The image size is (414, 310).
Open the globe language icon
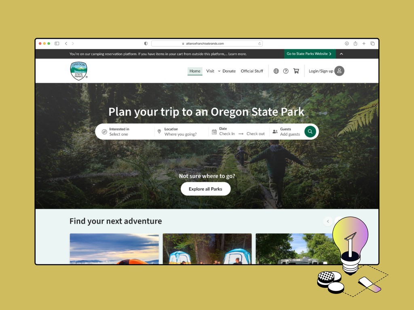(x=276, y=71)
